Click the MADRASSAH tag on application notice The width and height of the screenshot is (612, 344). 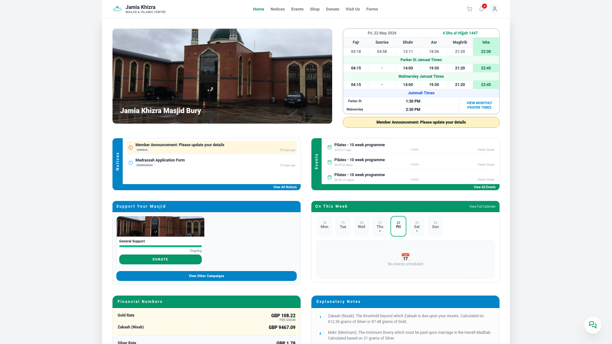[x=144, y=165]
